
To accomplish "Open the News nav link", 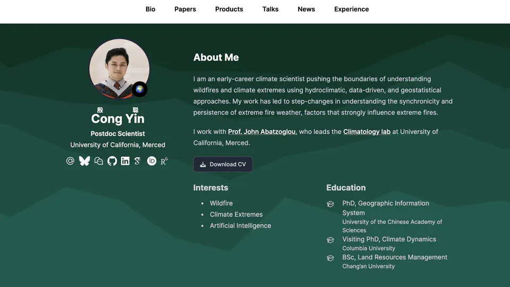I will pos(306,9).
